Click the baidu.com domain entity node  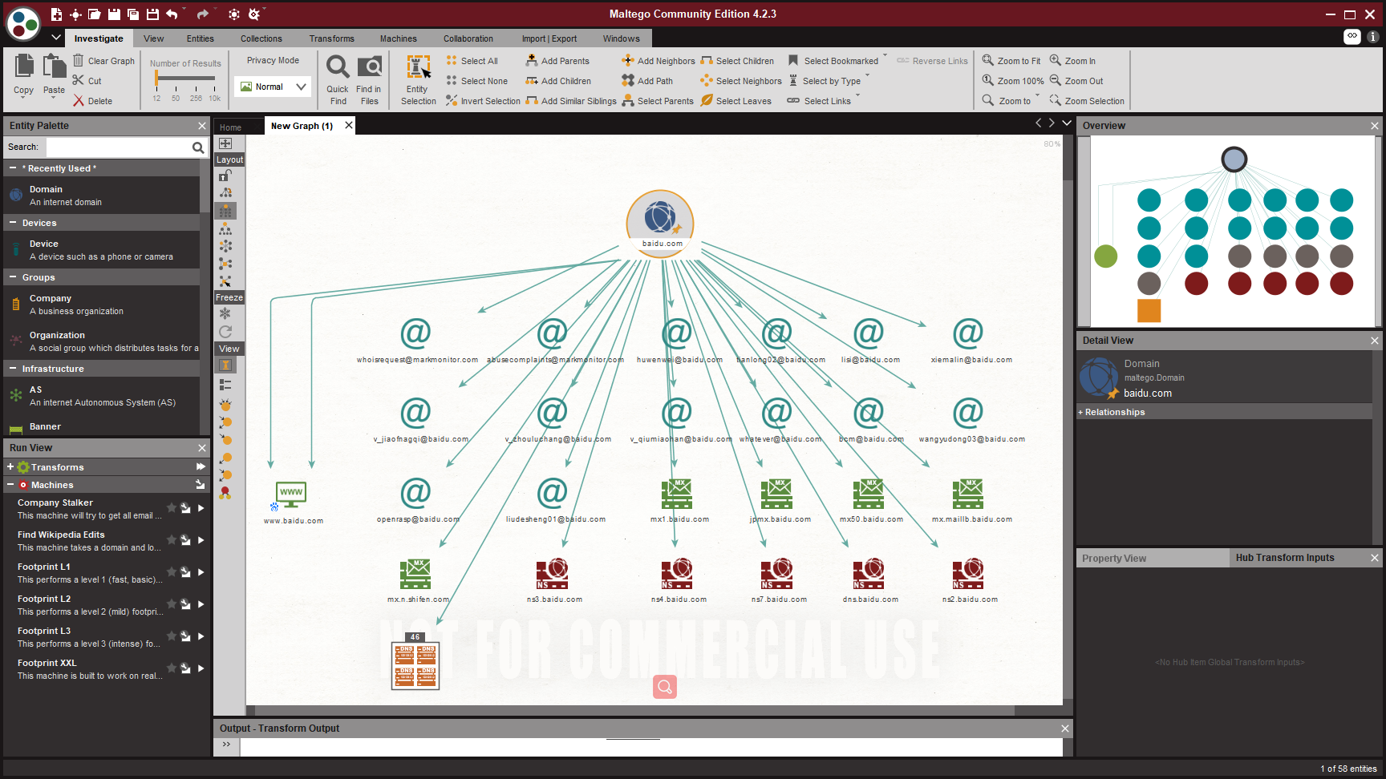coord(660,219)
